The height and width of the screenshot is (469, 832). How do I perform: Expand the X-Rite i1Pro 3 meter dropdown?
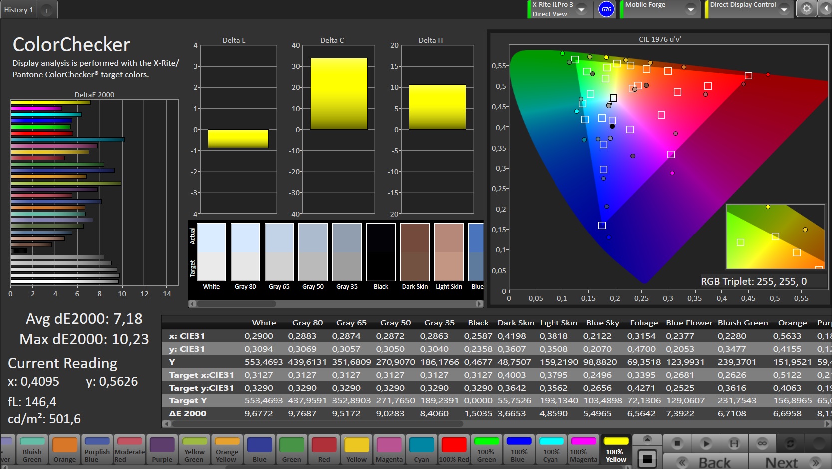(x=582, y=9)
